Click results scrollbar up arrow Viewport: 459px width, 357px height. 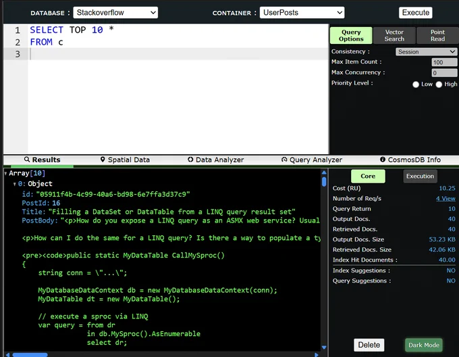[x=324, y=172]
